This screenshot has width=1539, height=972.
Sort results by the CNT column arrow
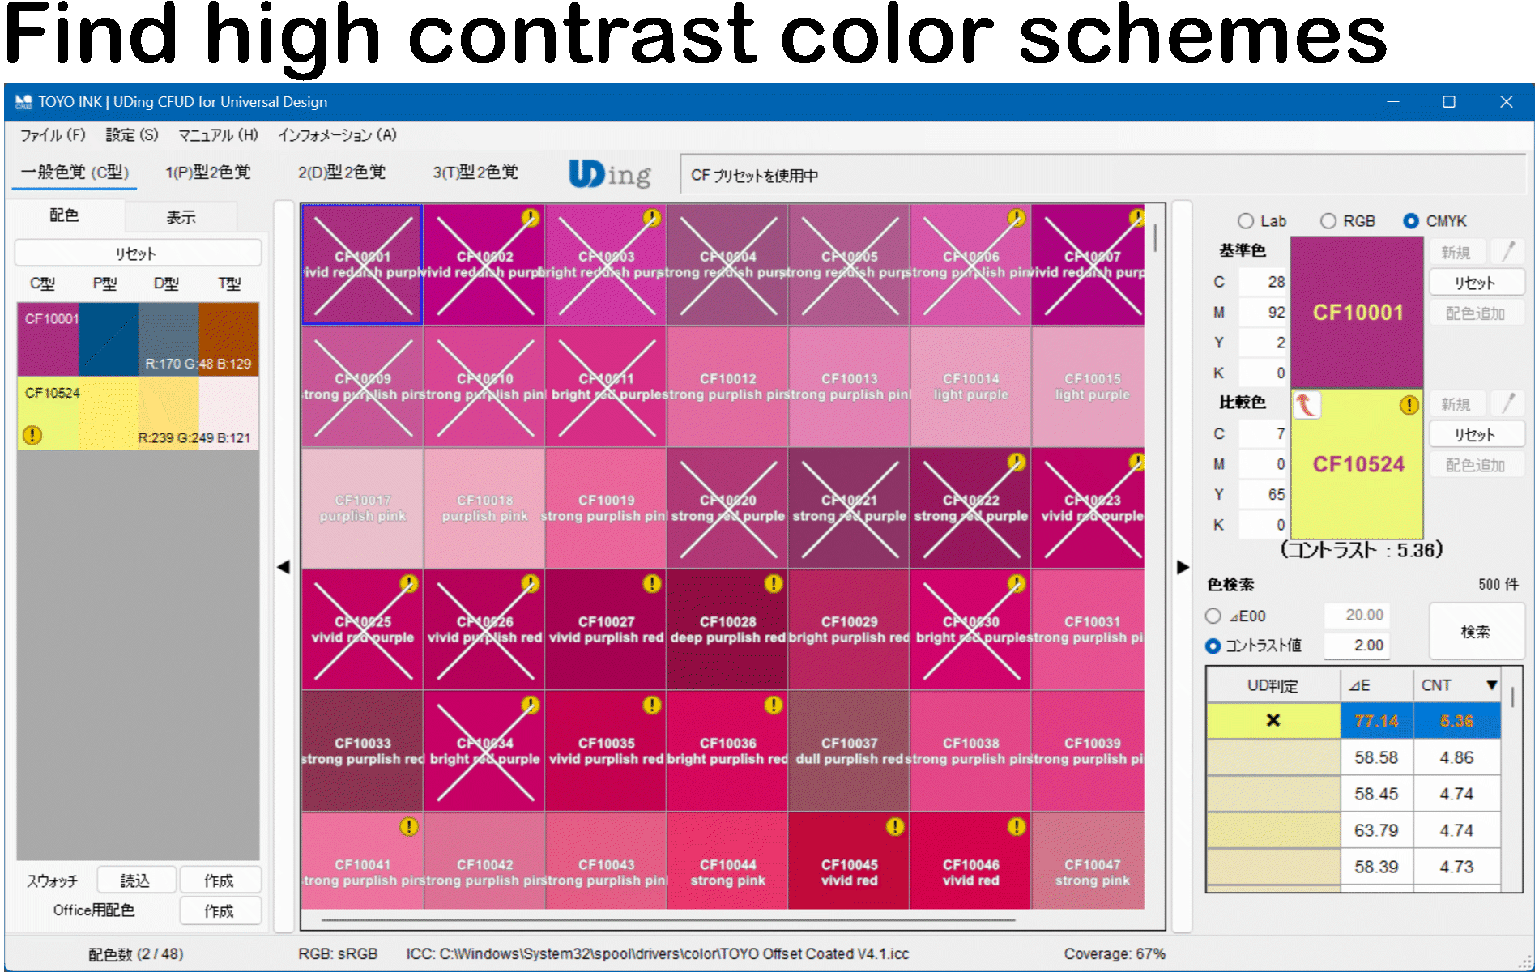pos(1491,685)
